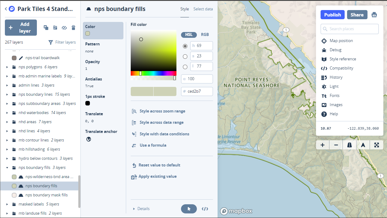Screen dimensions: 387x218
Task: Select the saturation radio button
Action: click(185, 57)
